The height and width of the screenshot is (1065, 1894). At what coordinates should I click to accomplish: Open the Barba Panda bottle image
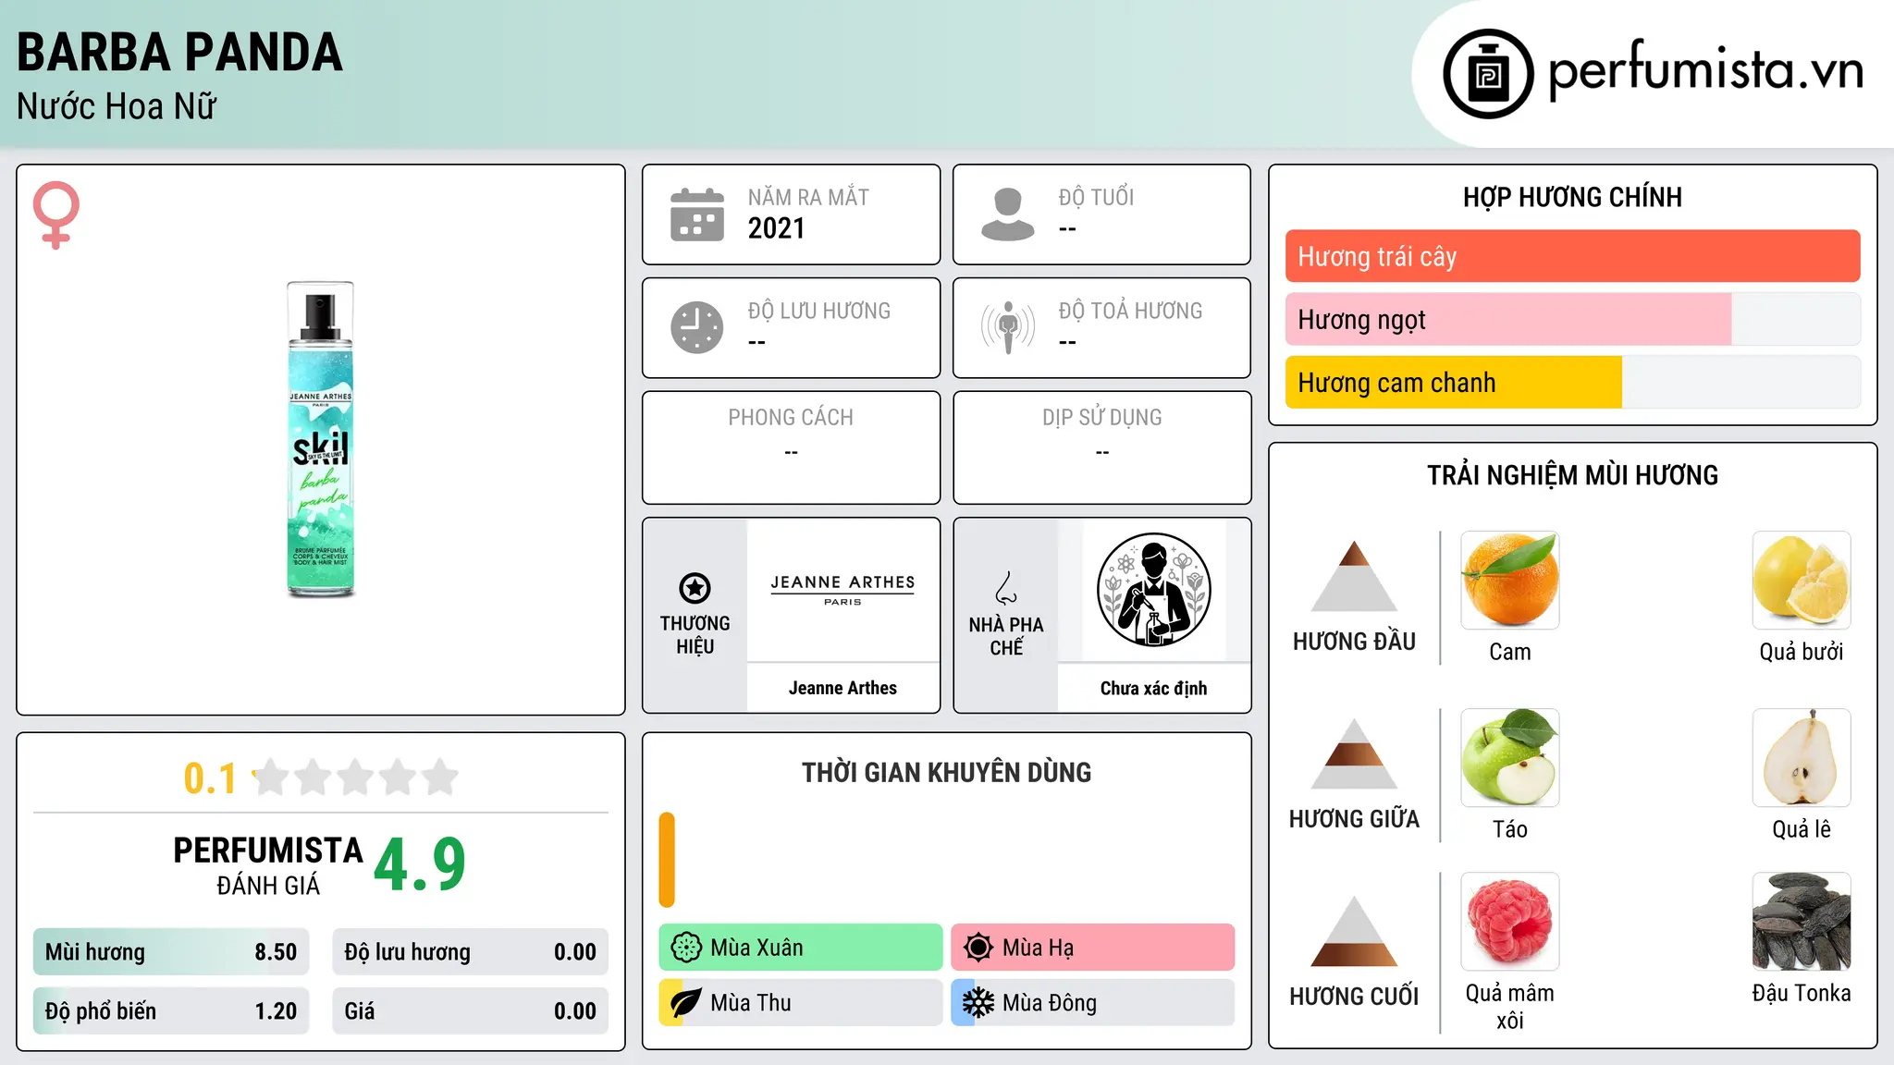[x=320, y=438]
